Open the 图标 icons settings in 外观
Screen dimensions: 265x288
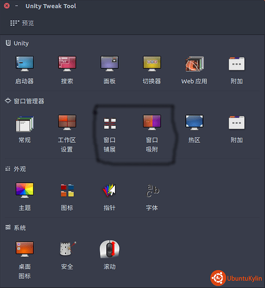67,190
